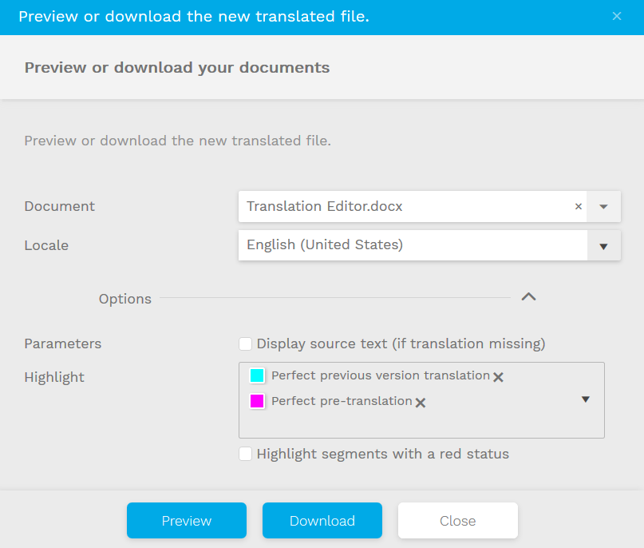Select the Perfect pre-translation tag label

342,401
